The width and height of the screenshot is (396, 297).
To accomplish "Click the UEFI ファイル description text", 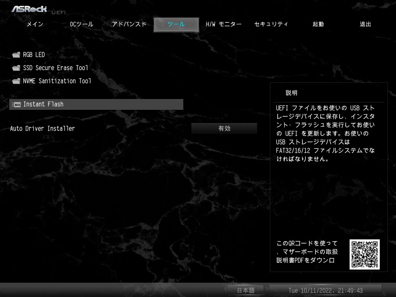I will pyautogui.click(x=326, y=133).
